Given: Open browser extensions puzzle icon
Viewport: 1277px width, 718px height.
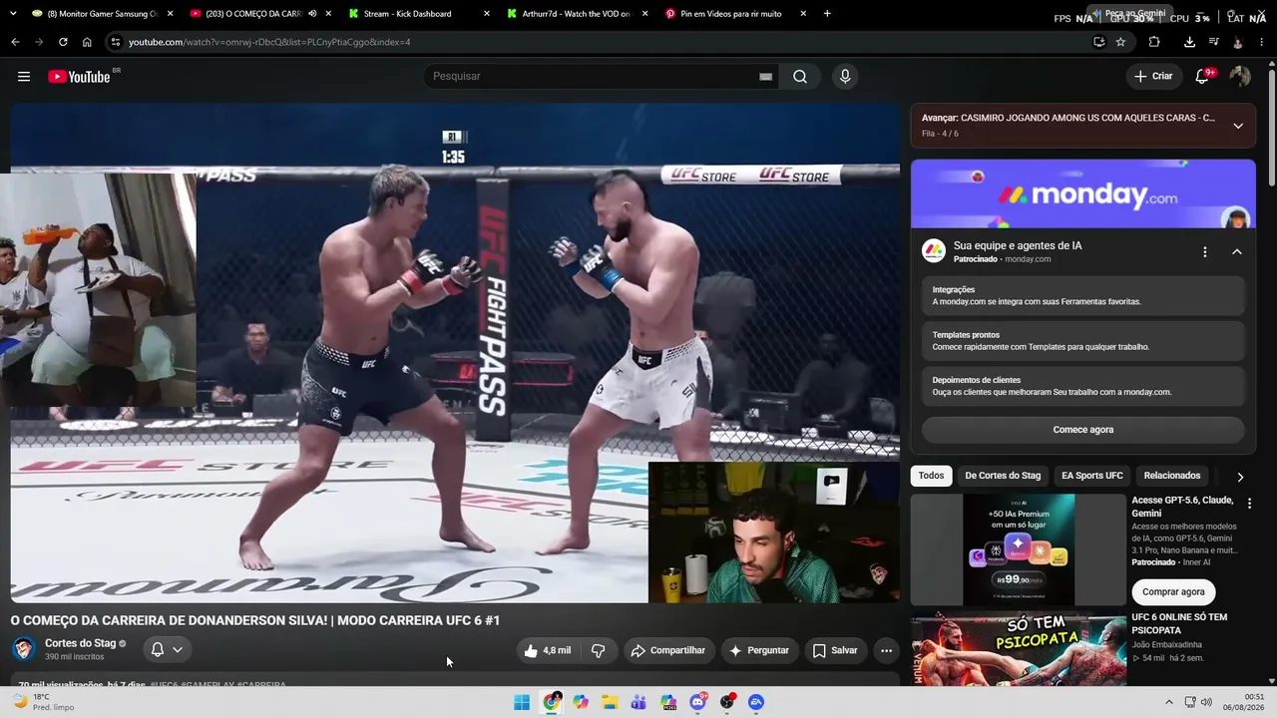Looking at the screenshot, I should tap(1154, 42).
